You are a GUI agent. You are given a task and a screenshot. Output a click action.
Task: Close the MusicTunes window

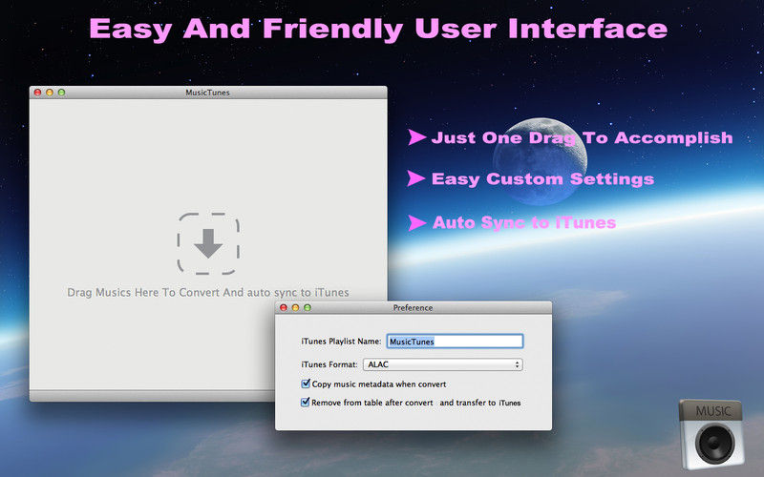tap(37, 92)
